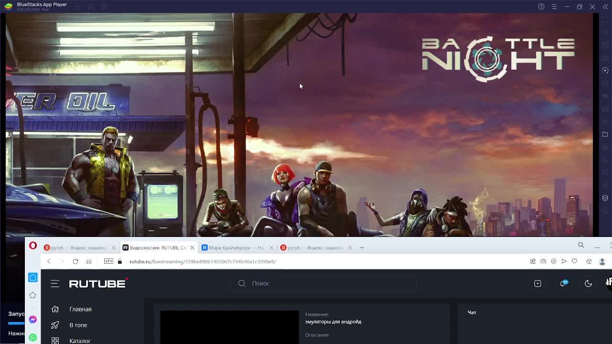Viewport: 612px width, 344px height.
Task: Open BlueStacks media folder icon in sidebar
Action: [x=605, y=134]
